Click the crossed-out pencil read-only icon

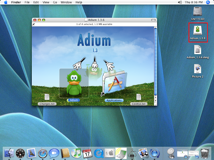[33, 24]
